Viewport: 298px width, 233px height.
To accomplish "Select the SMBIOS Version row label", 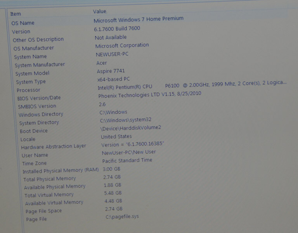I will [37, 106].
